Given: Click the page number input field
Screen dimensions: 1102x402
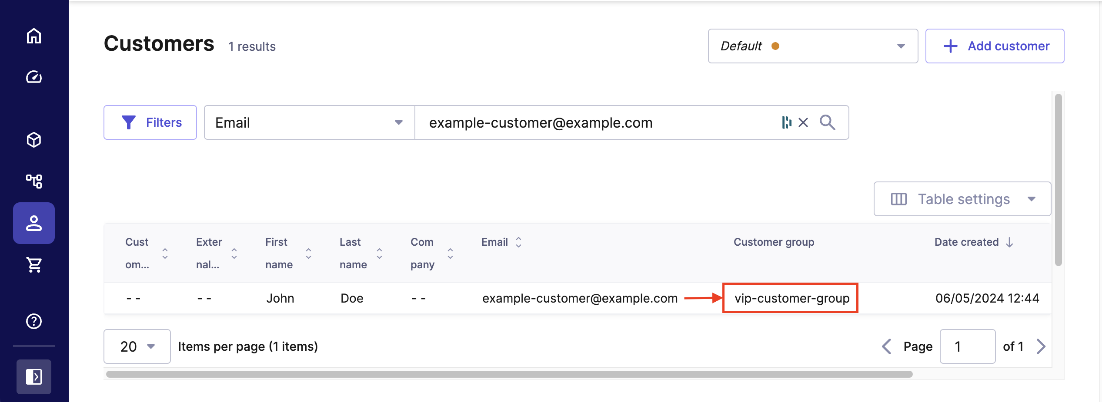Looking at the screenshot, I should 967,346.
